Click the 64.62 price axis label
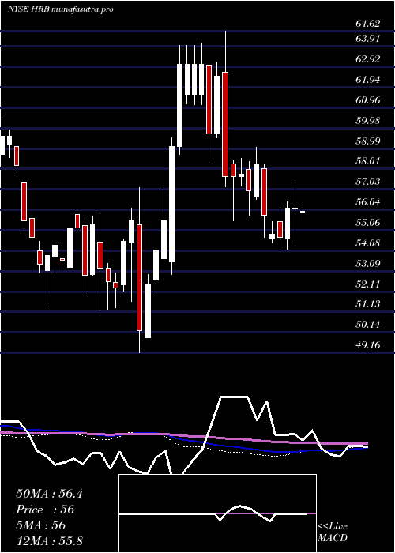The image size is (395, 553). tap(368, 24)
